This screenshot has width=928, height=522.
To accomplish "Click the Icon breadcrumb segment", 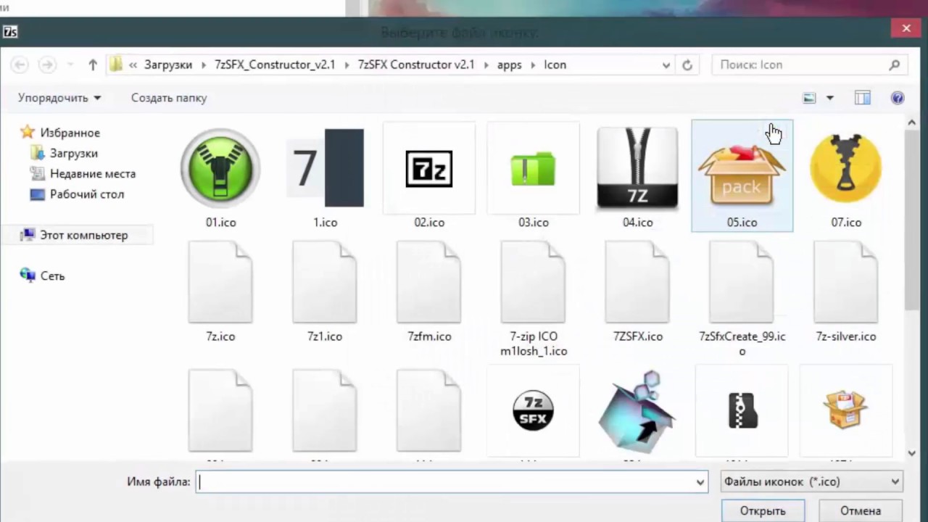I will click(555, 65).
